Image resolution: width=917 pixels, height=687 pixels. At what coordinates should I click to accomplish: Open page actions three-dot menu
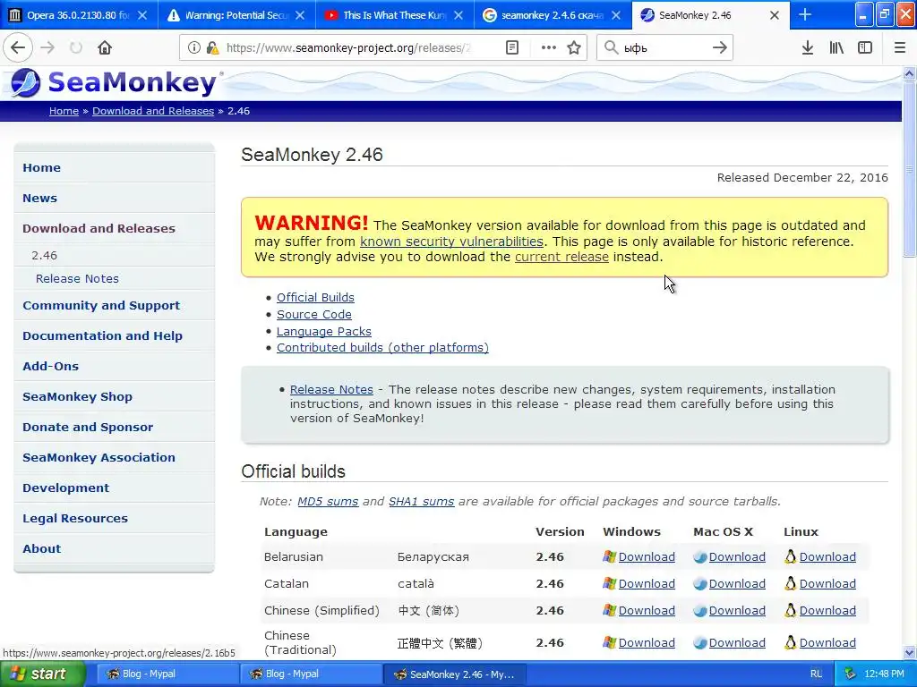pyautogui.click(x=549, y=48)
